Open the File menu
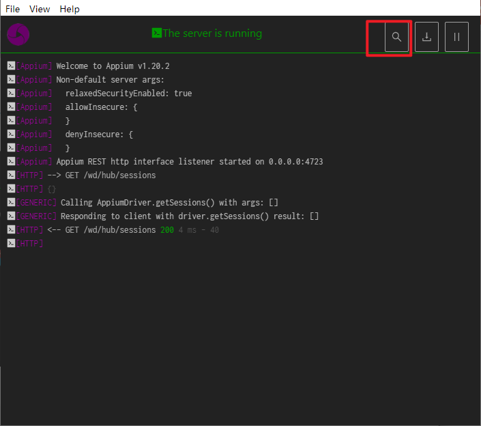 click(12, 9)
